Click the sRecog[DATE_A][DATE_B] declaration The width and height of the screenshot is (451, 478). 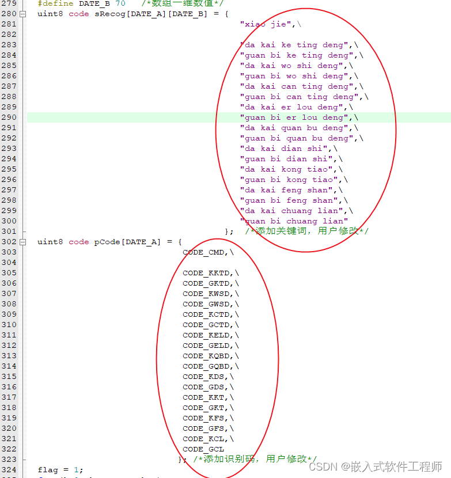[x=151, y=14]
